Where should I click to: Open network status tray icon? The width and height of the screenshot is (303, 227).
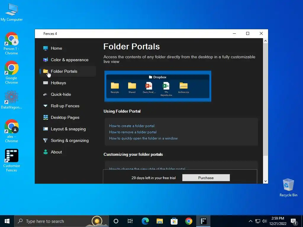tap(258, 221)
